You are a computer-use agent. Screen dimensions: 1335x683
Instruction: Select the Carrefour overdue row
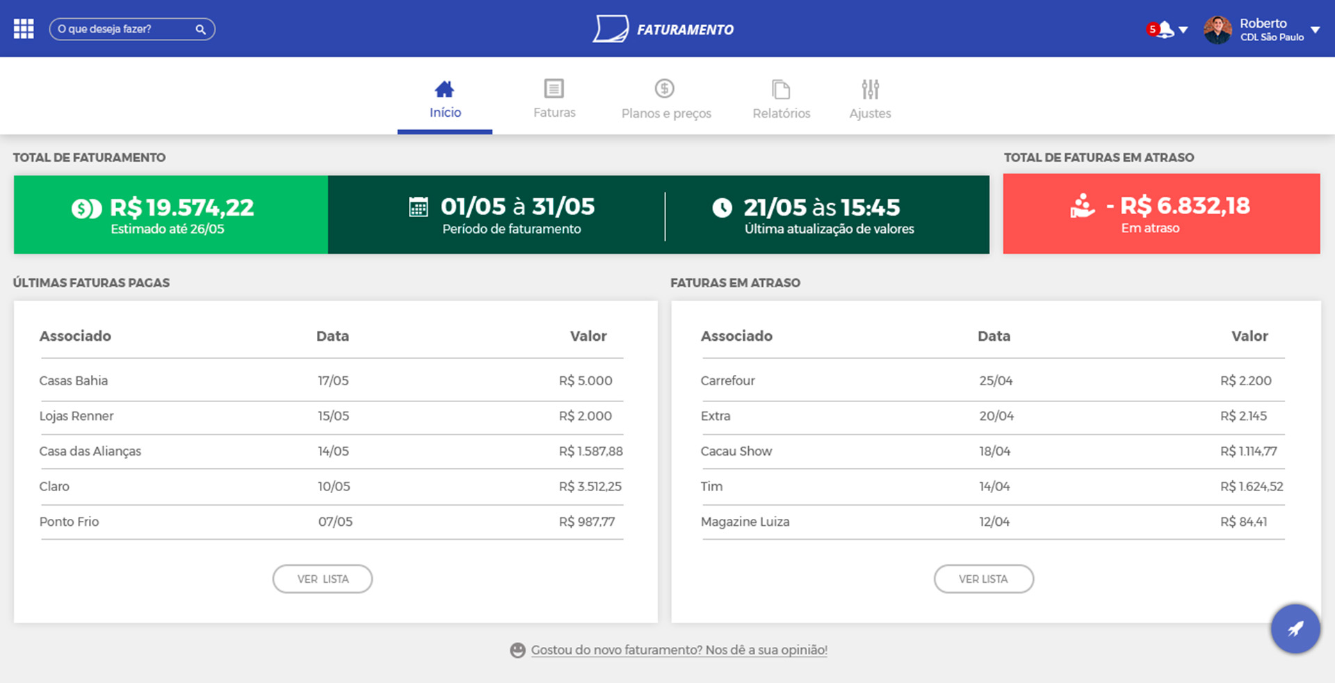(x=993, y=380)
